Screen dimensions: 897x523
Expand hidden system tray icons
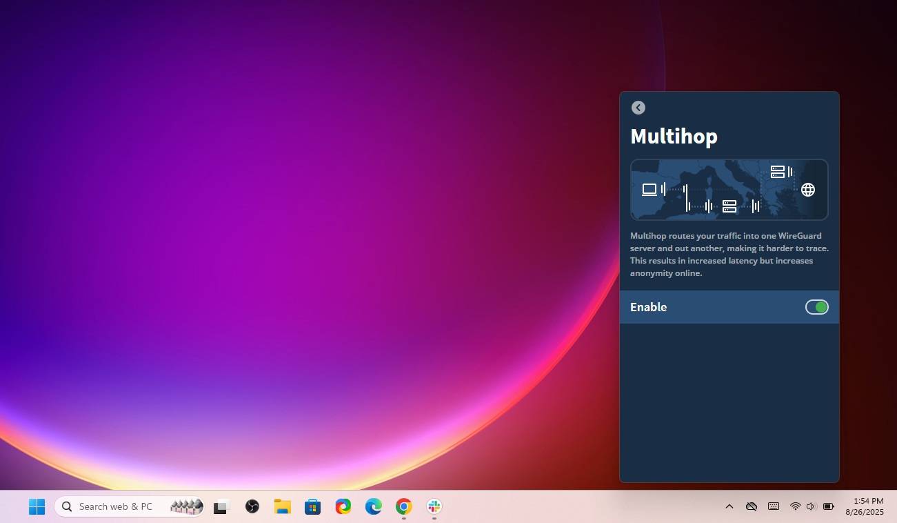click(729, 506)
